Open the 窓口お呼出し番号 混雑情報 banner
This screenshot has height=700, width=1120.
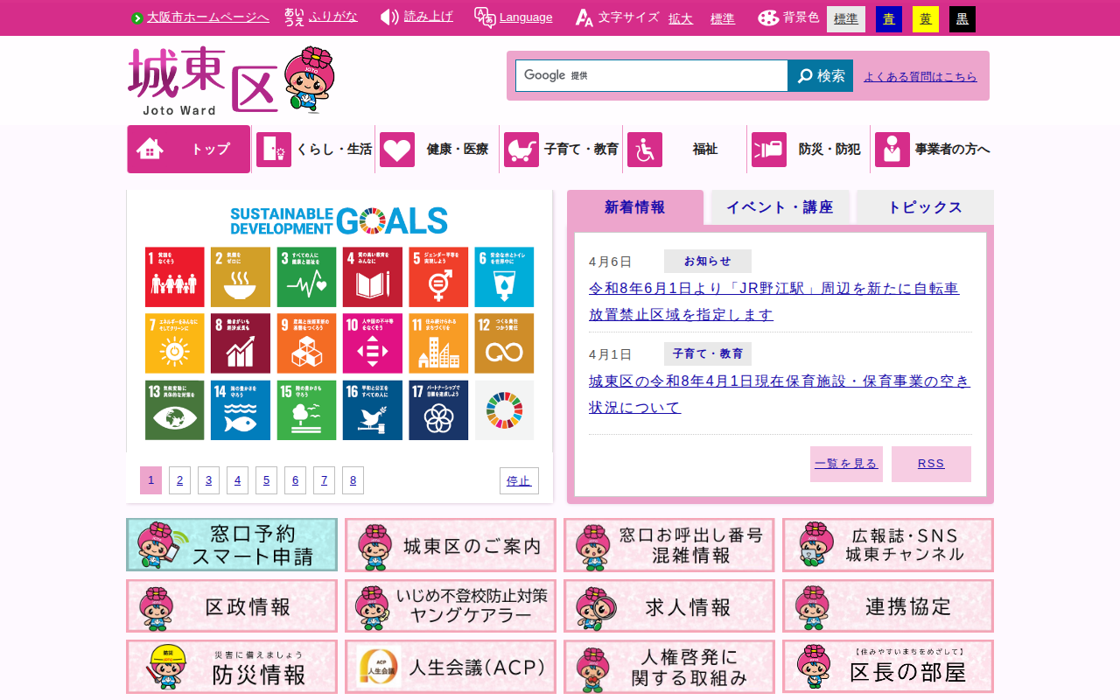[x=669, y=545]
